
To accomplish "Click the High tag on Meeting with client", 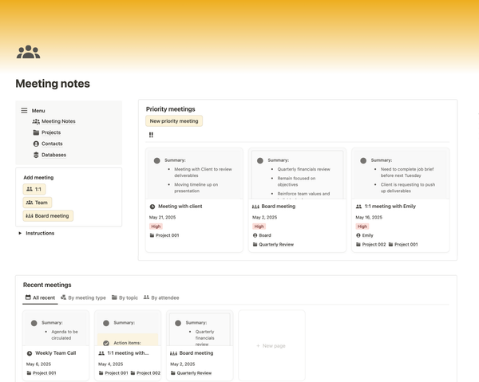I will 156,226.
